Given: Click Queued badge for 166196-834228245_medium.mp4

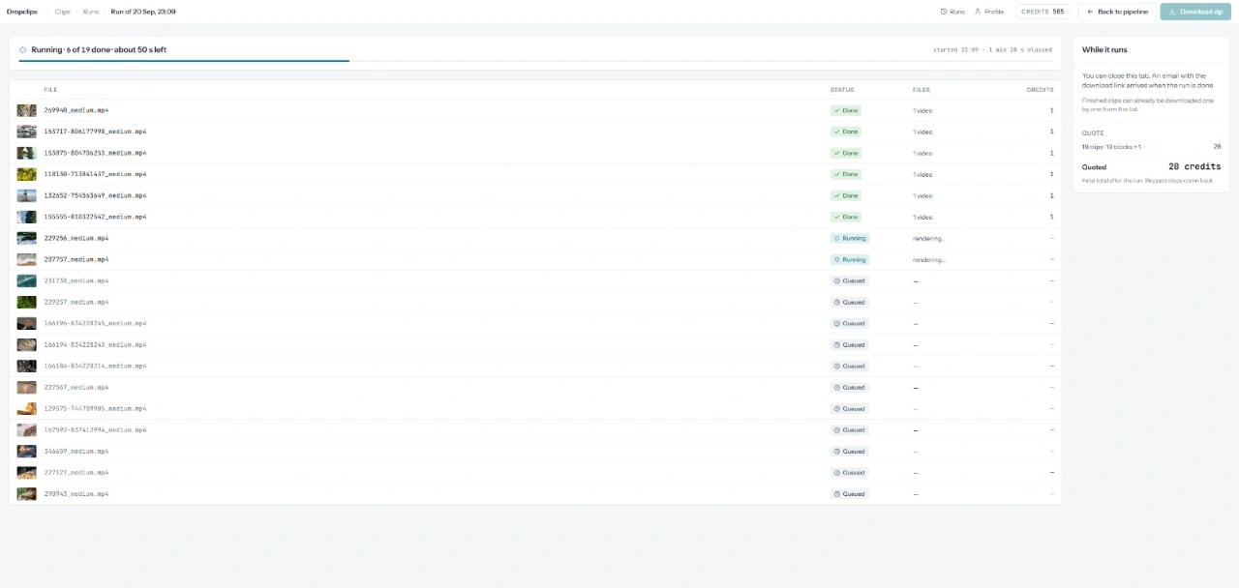Looking at the screenshot, I should click(x=850, y=323).
